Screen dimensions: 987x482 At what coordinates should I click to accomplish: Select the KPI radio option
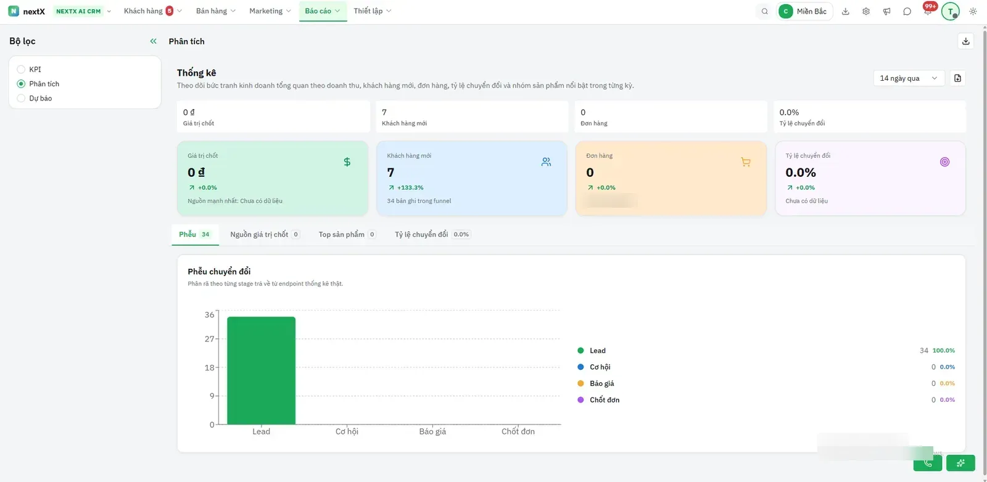coord(21,70)
